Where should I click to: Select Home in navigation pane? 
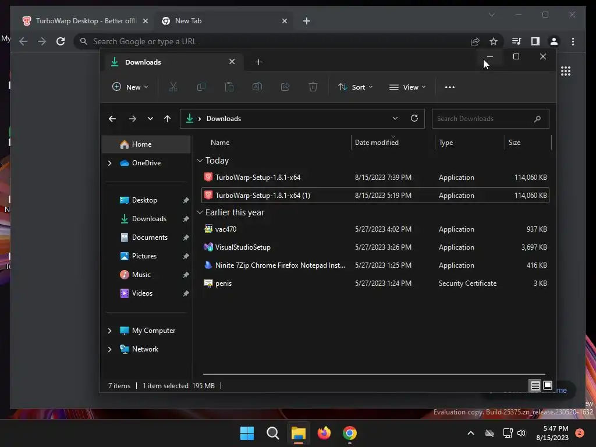point(146,144)
